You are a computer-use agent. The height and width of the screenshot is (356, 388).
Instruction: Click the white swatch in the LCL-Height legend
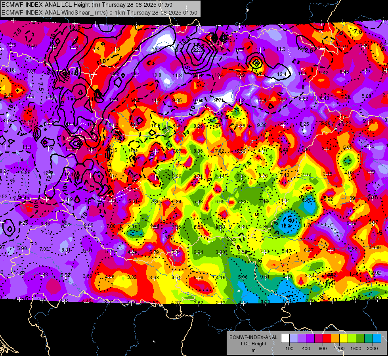coord(285,339)
